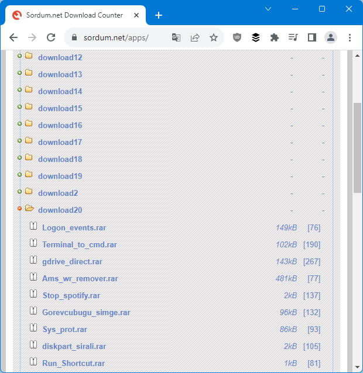The image size is (363, 373).
Task: Click the open download20 folder icon
Action: (29, 208)
